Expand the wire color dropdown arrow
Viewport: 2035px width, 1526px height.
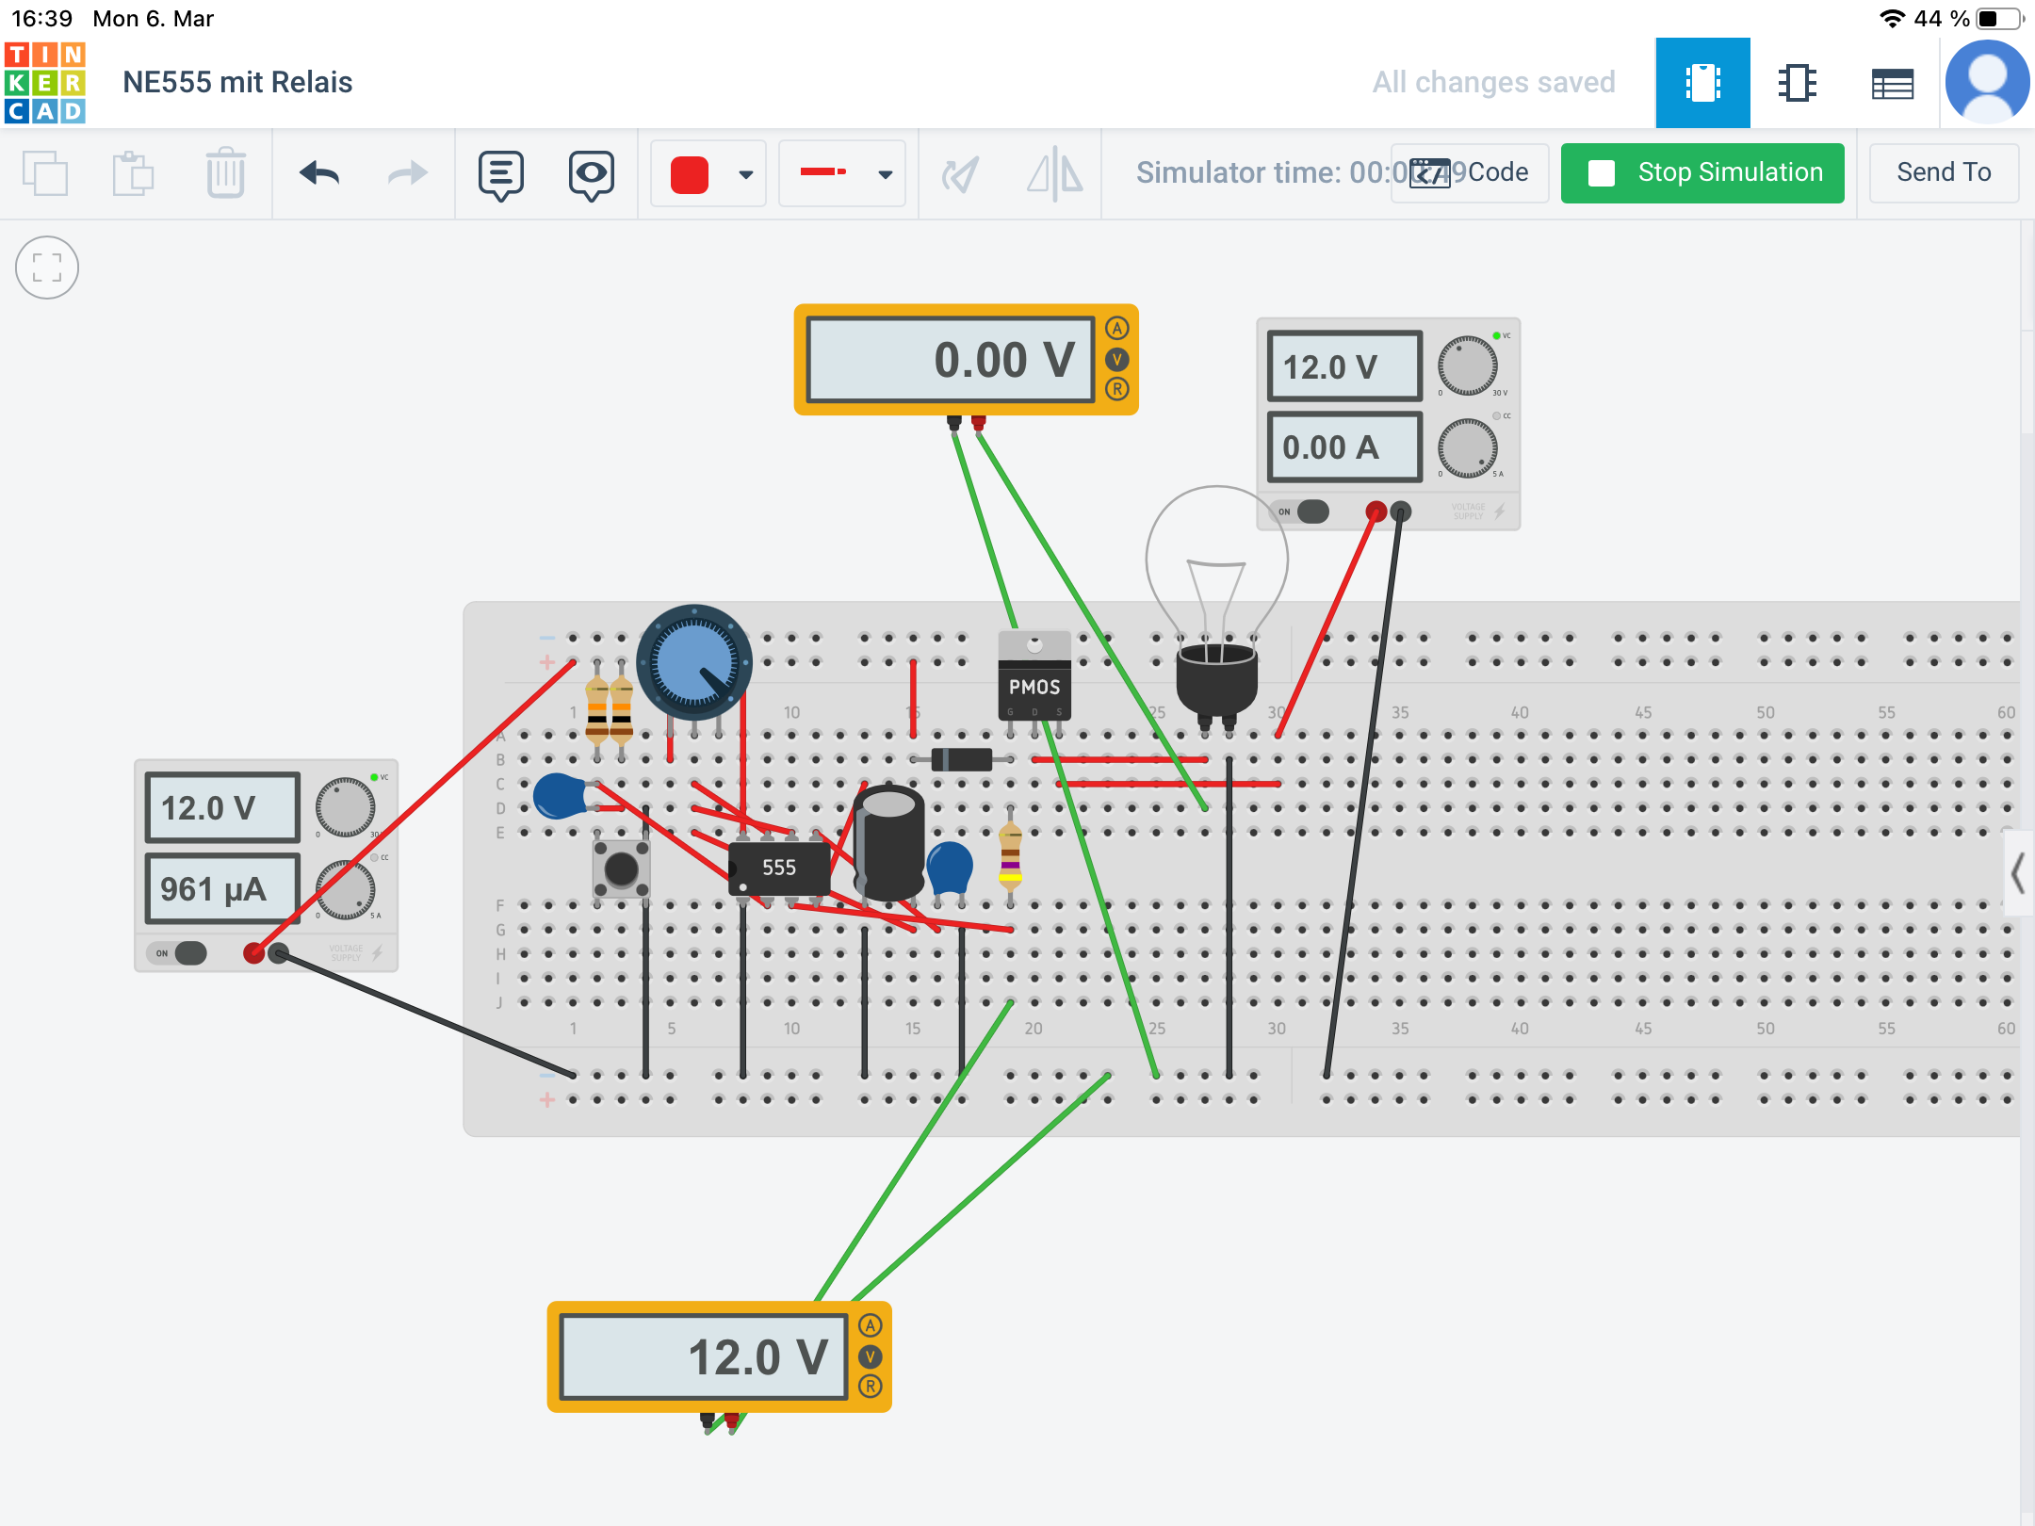pos(746,174)
